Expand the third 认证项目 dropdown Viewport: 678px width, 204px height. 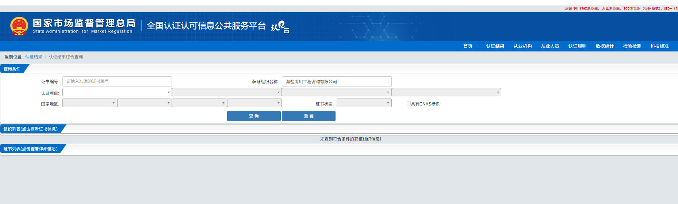pos(337,92)
